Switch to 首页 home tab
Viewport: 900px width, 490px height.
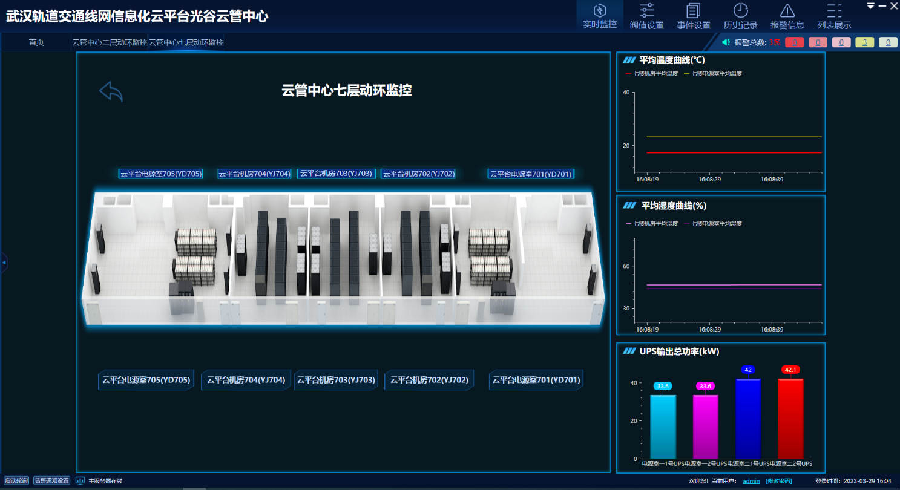point(36,42)
